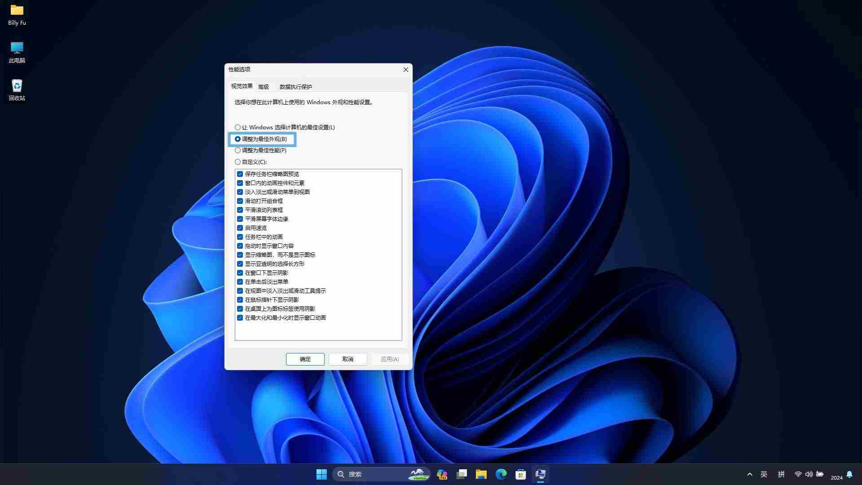Select 调整为最佳性能 radio option
The width and height of the screenshot is (862, 485).
(x=237, y=150)
